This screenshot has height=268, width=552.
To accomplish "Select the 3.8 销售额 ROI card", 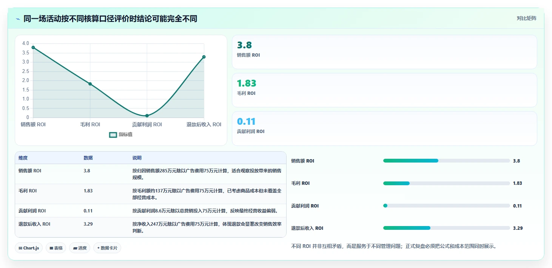I will pos(384,52).
